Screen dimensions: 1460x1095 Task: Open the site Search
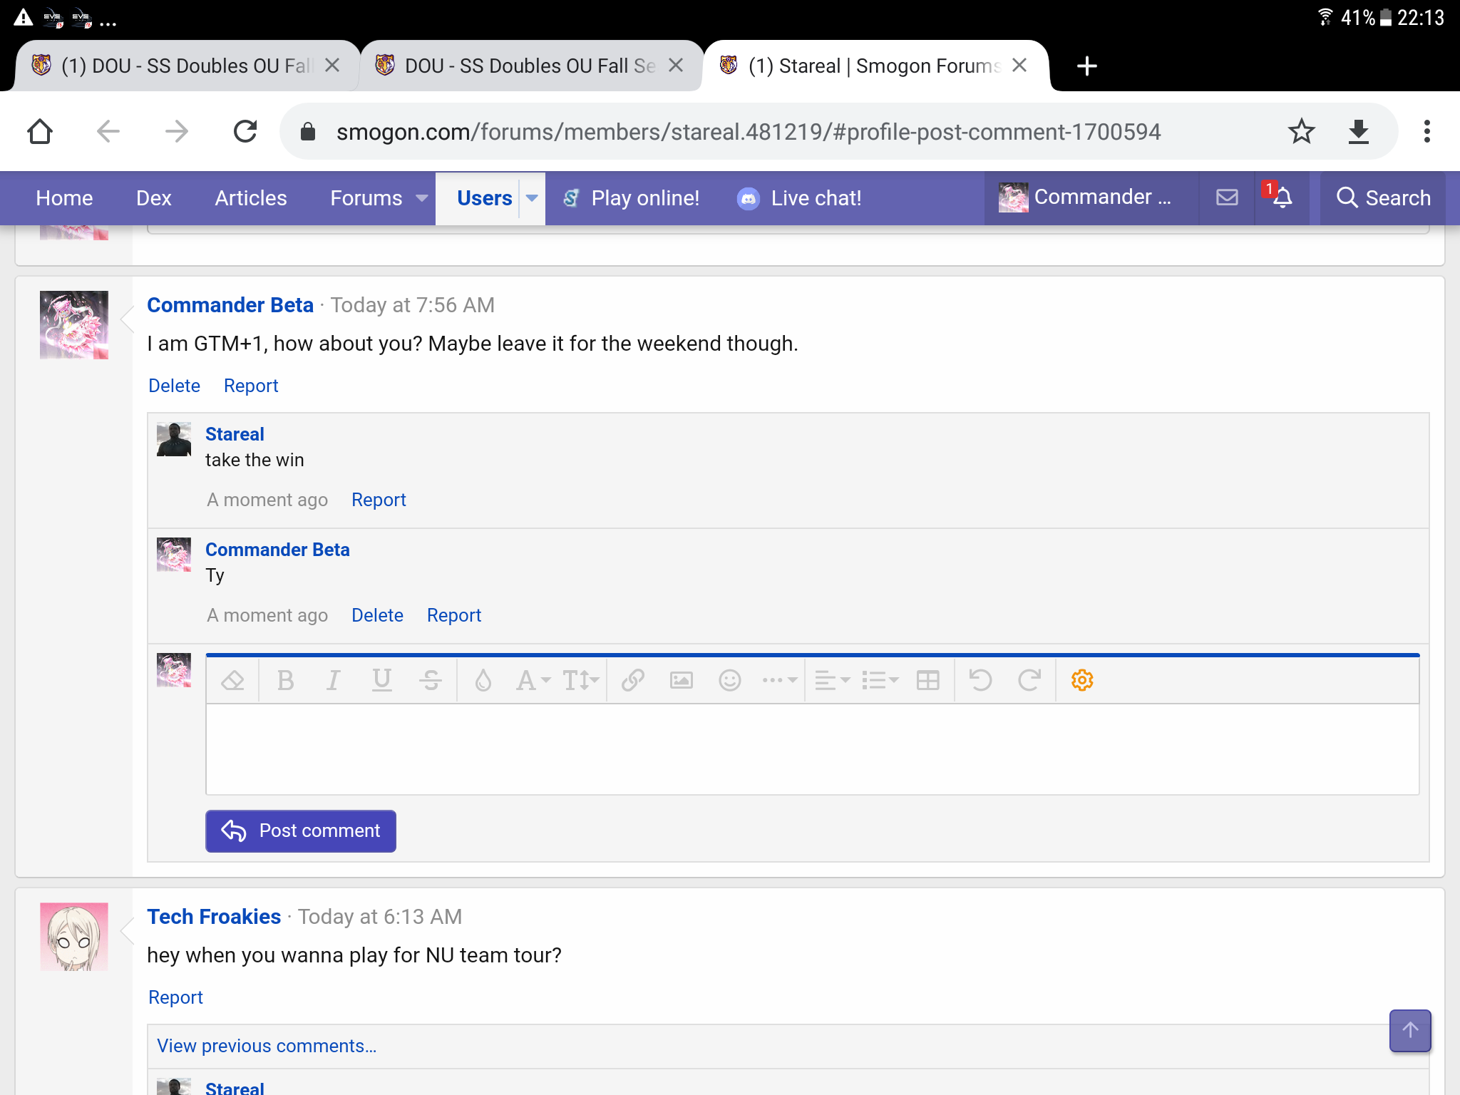(1383, 198)
